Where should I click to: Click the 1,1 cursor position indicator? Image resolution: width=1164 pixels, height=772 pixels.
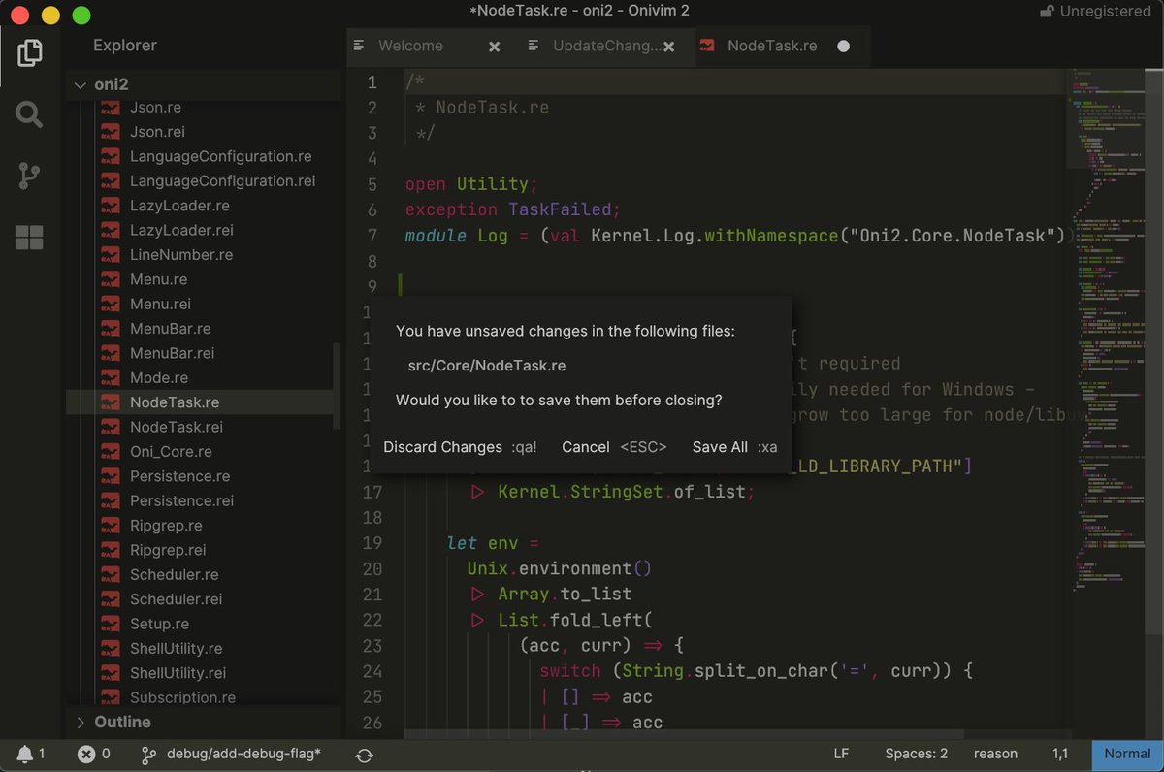point(1060,754)
